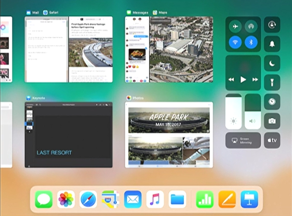Switch to the Photos Apple Park card
The image size is (292, 216).
[x=169, y=135]
